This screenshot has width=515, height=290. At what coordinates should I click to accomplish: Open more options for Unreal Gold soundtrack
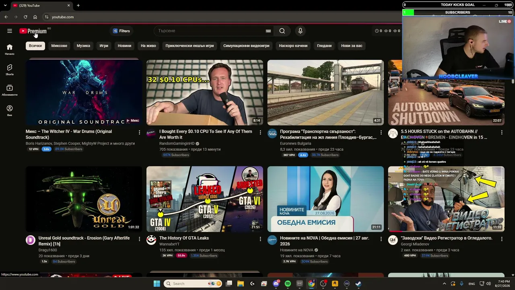[x=140, y=239]
